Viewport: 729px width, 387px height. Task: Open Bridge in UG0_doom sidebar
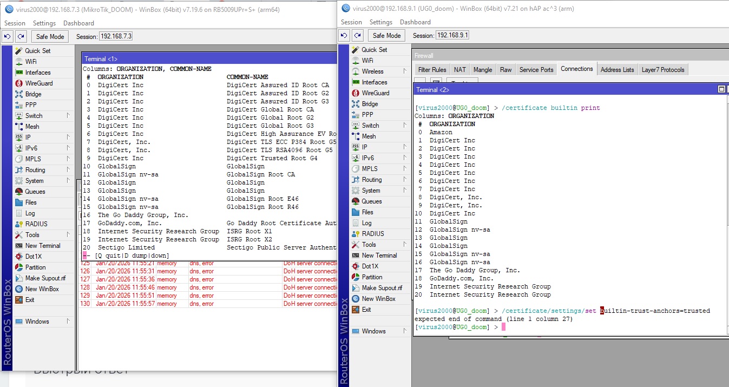(370, 104)
